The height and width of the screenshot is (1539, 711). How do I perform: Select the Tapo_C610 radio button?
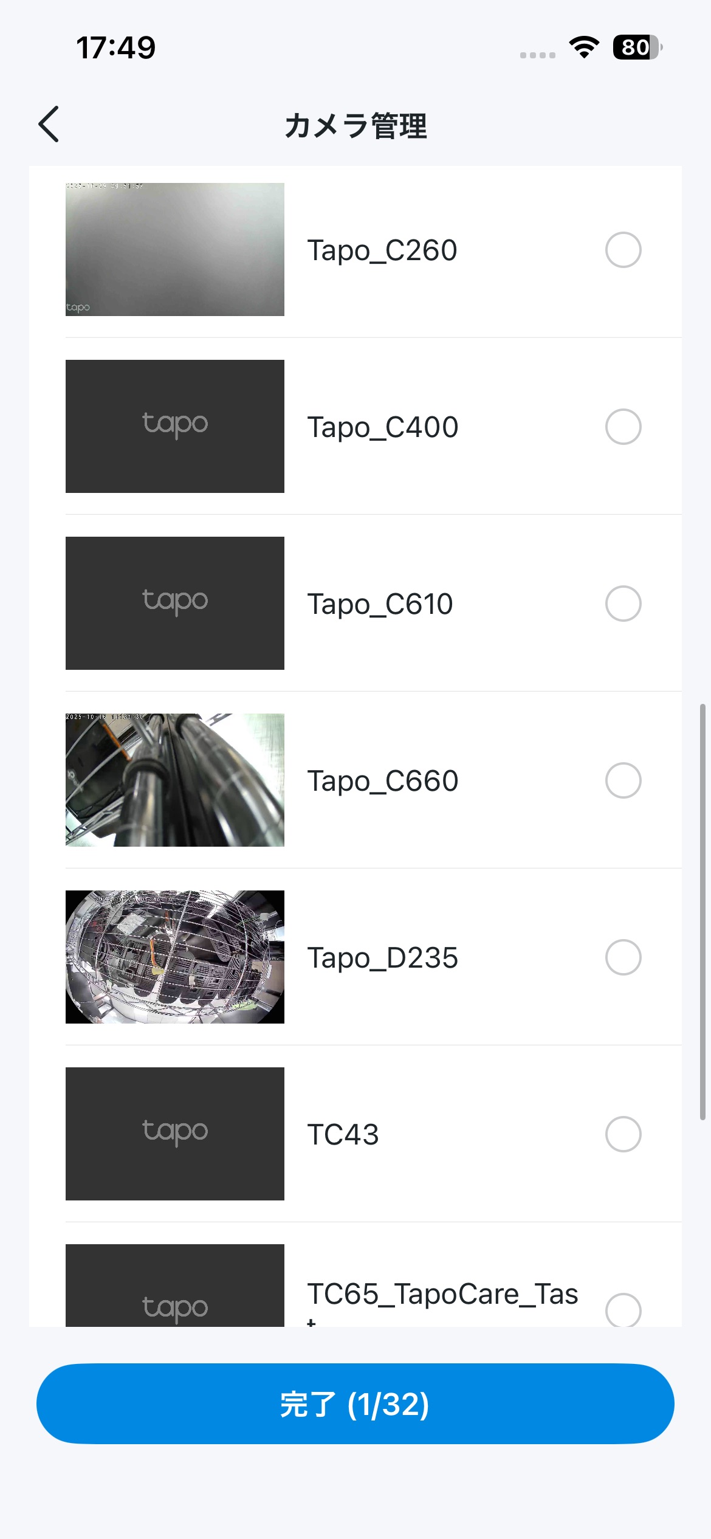(x=623, y=604)
